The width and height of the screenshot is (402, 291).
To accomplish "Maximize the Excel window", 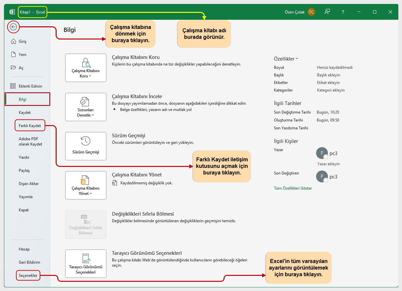I will click(x=375, y=12).
